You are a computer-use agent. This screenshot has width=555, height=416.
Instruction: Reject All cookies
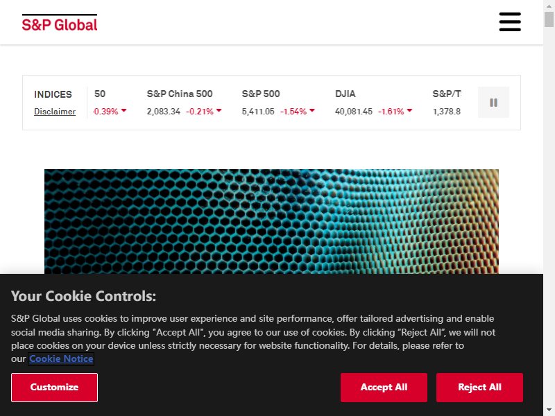click(x=479, y=388)
